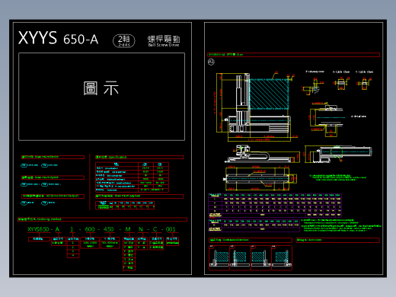Click the "001" value in the ordering code
Viewport: 396px width, 297px height.
click(x=171, y=229)
